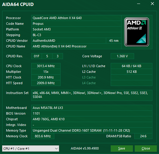Image resolution: width=159 pixels, height=154 pixels.
Task: Select the CPU Clock value 3013.4 MHz
Action: [46, 66]
